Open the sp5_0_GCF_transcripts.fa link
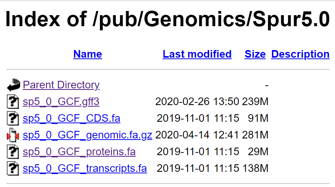The width and height of the screenshot is (335, 187). tap(85, 168)
